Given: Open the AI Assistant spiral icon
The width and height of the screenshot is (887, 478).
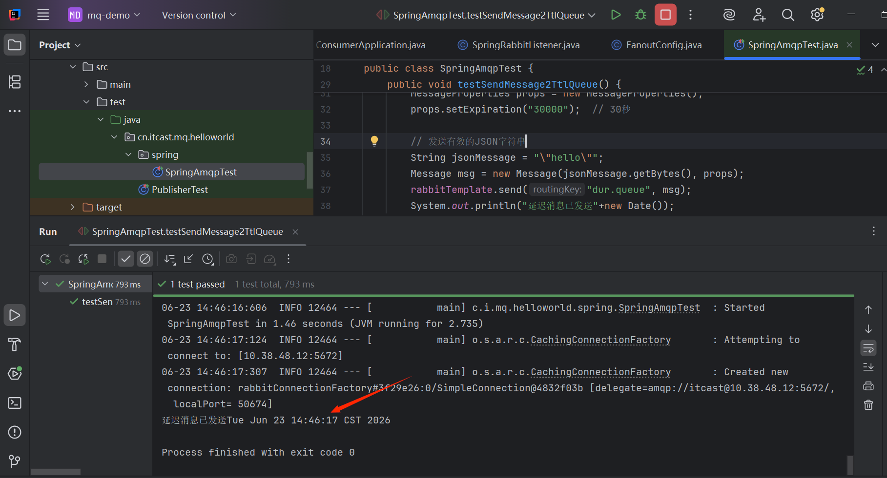Looking at the screenshot, I should point(729,15).
